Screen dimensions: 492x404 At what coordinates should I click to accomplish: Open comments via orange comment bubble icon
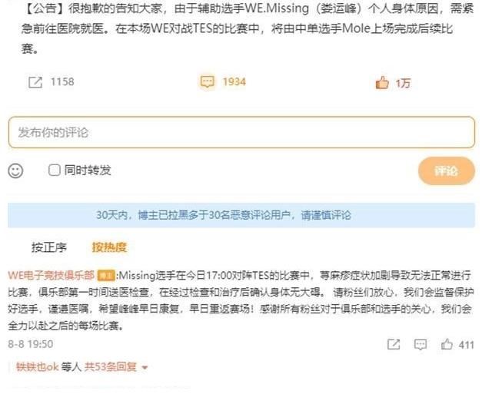coord(207,82)
